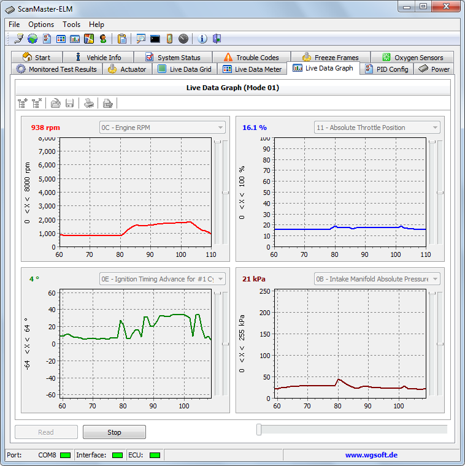
Task: Click the print graph icon
Action: tap(89, 103)
